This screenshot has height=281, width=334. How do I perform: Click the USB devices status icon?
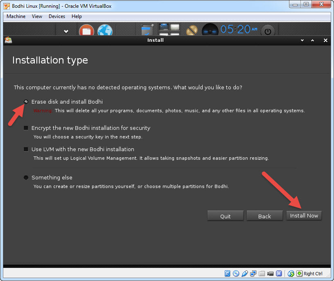coord(245,274)
